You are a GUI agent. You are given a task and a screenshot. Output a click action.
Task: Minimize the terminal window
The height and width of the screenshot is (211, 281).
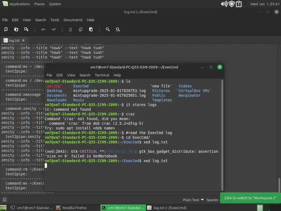[202, 67]
